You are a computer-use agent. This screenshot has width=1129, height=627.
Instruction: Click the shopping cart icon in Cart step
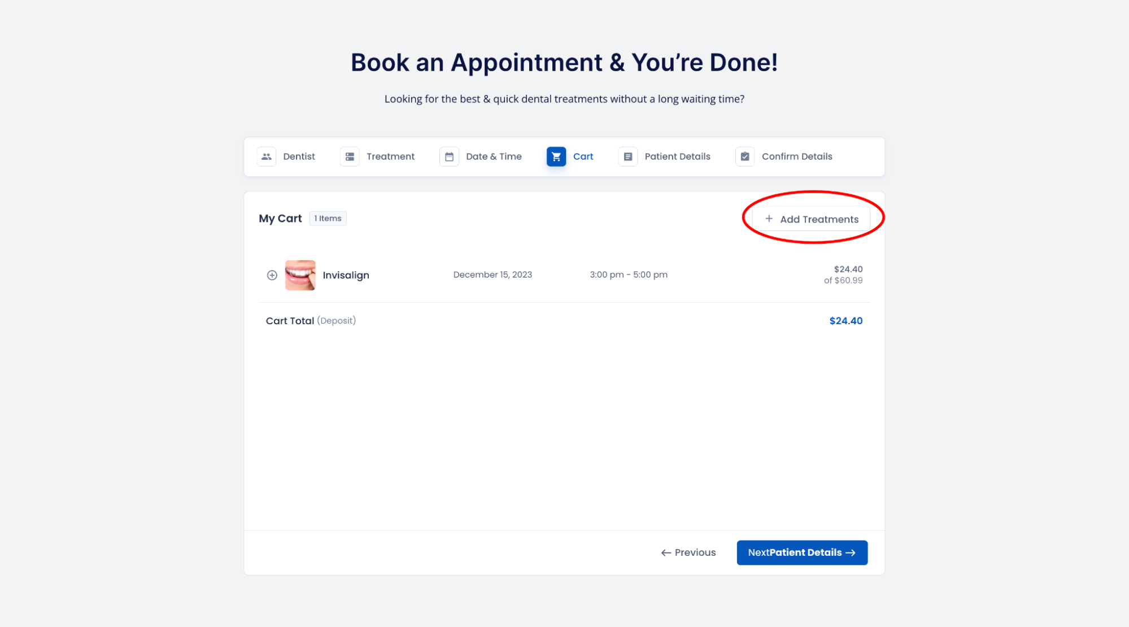[556, 156]
